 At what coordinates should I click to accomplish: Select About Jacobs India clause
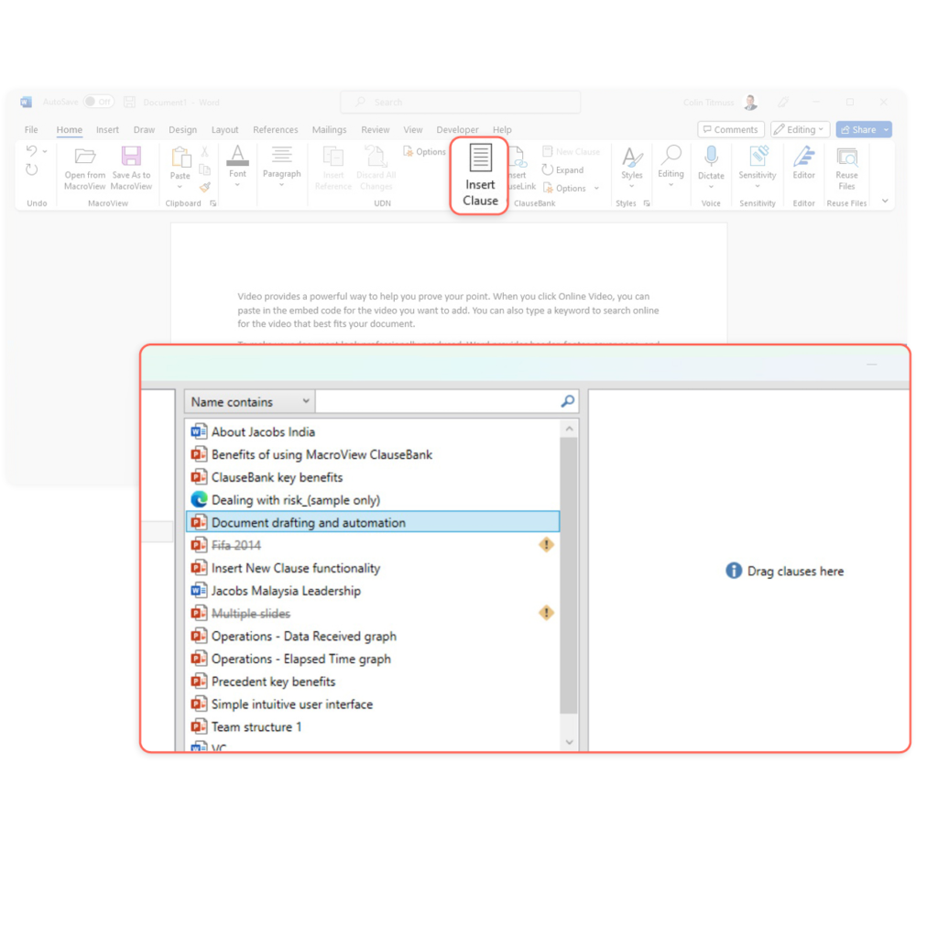(373, 432)
